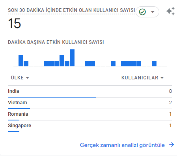Open Gerçek zamanlı analizi görüntüle link
Screen dimensions: 177x156
click(x=122, y=145)
